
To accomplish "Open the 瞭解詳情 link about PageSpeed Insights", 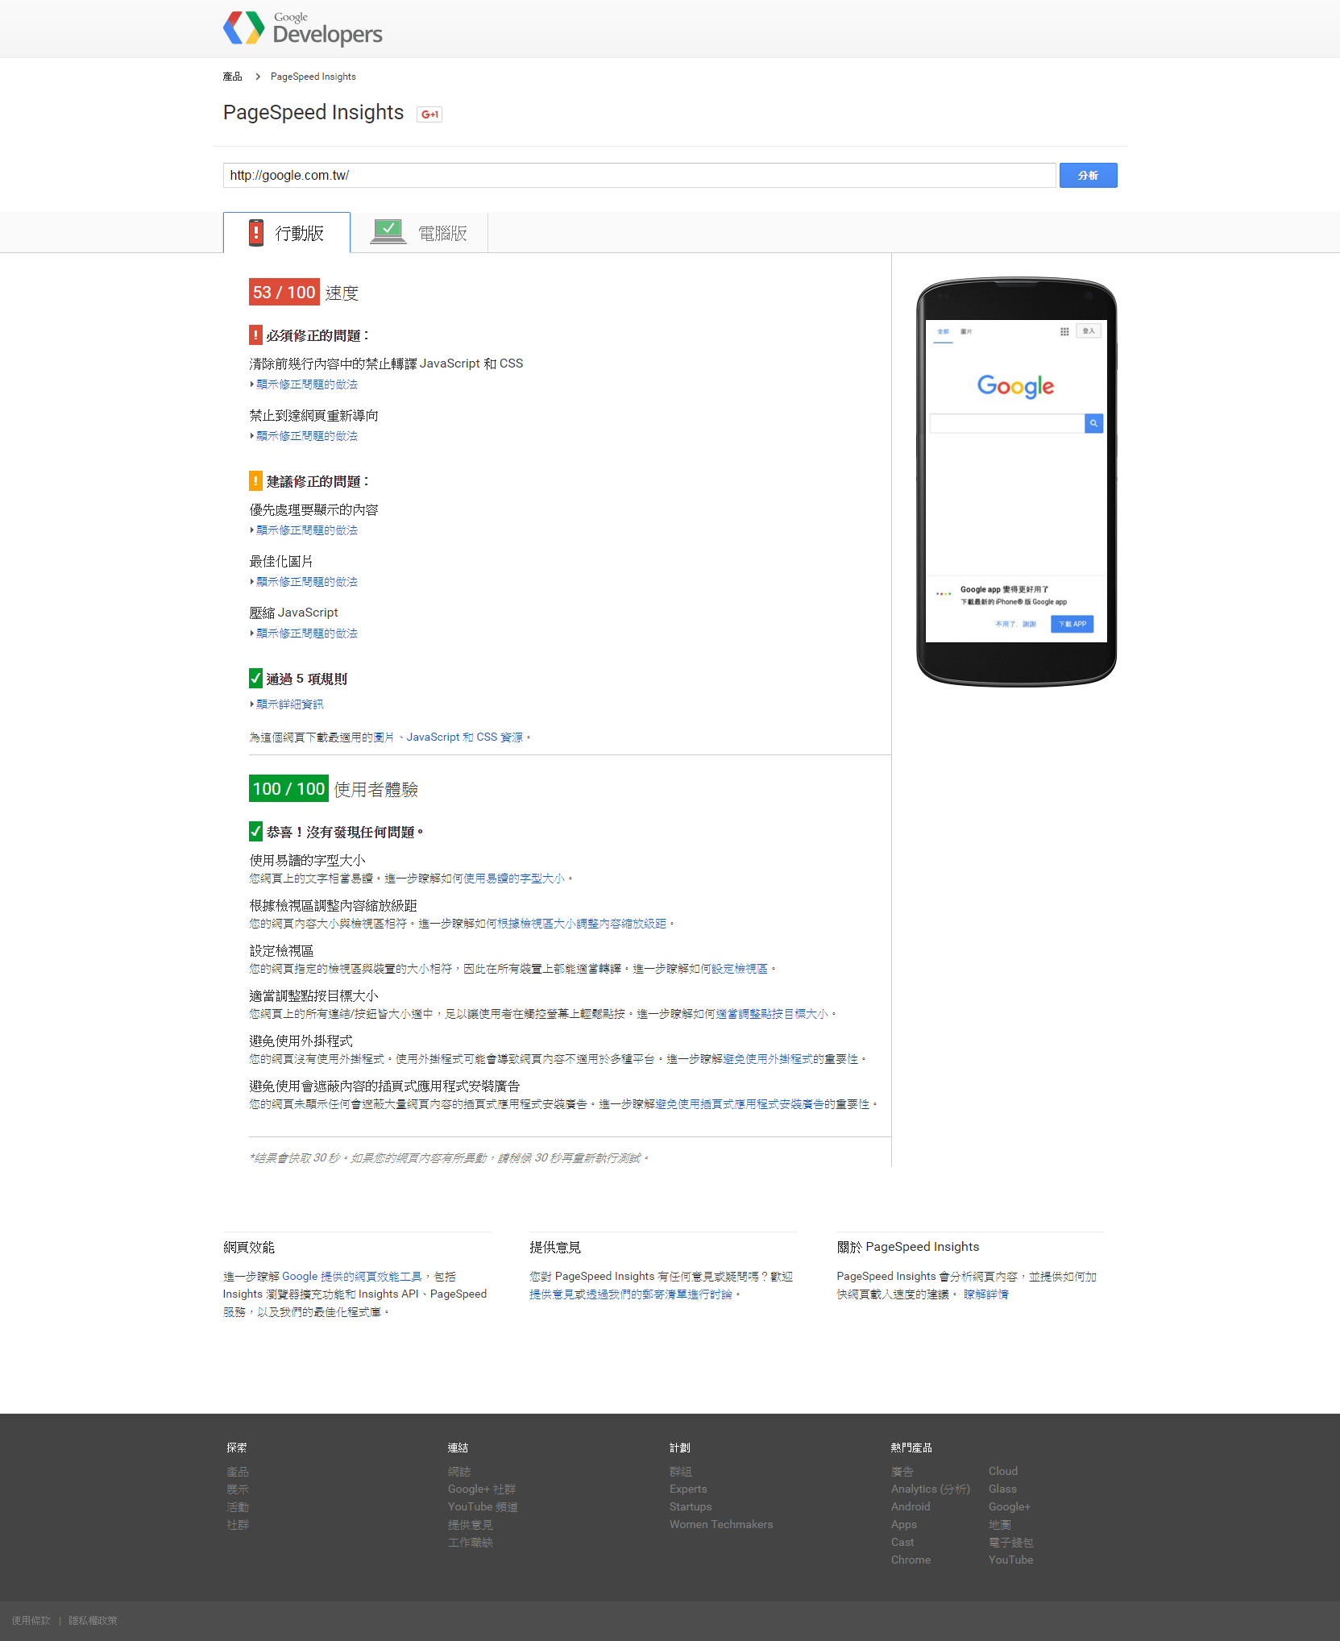I will click(x=985, y=1294).
